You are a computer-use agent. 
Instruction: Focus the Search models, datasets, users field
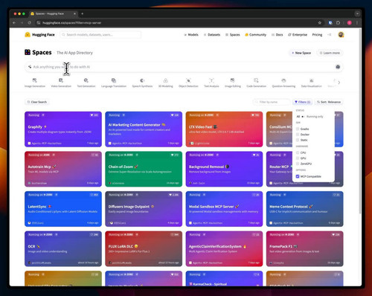(x=100, y=35)
